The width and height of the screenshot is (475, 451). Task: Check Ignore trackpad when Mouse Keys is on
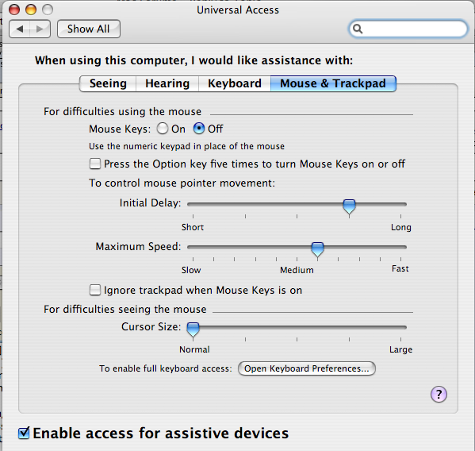[95, 290]
